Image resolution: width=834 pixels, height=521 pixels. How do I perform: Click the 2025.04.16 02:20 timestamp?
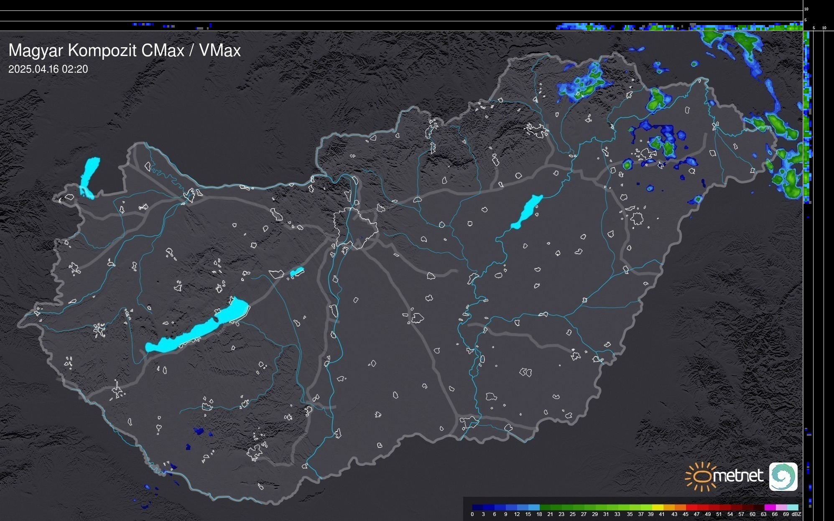[48, 69]
